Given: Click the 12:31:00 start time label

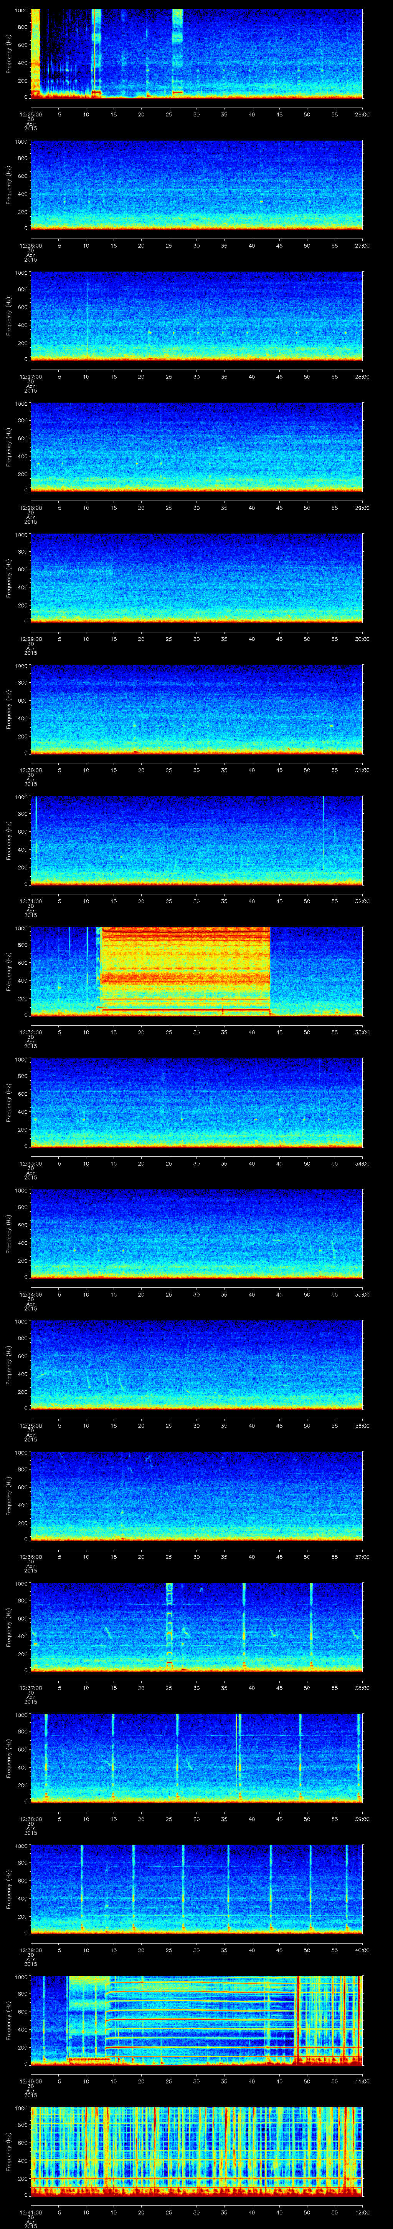Looking at the screenshot, I should click(30, 901).
